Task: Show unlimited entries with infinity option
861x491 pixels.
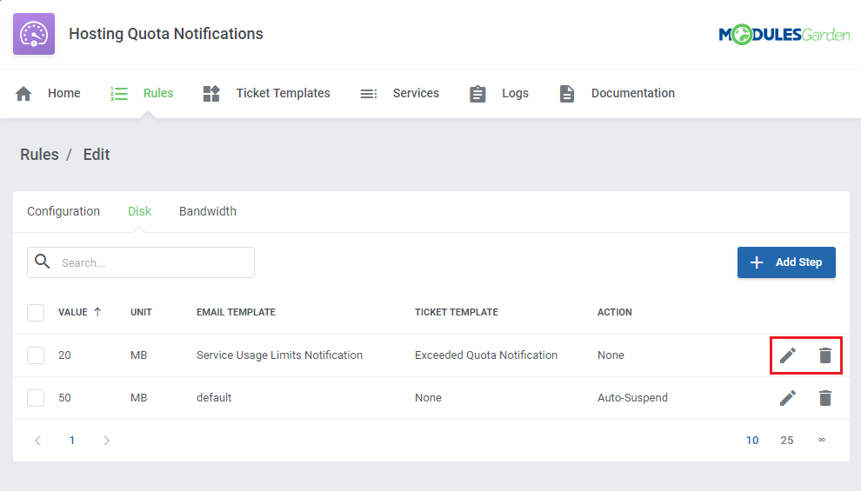Action: click(822, 440)
